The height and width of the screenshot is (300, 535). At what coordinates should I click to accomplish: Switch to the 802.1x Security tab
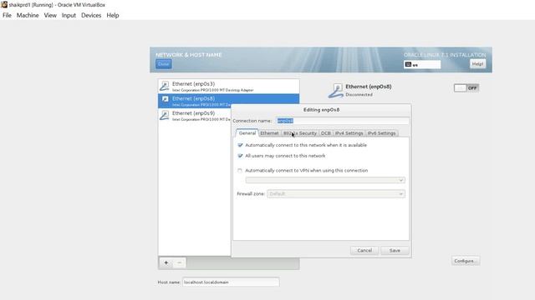tap(300, 133)
